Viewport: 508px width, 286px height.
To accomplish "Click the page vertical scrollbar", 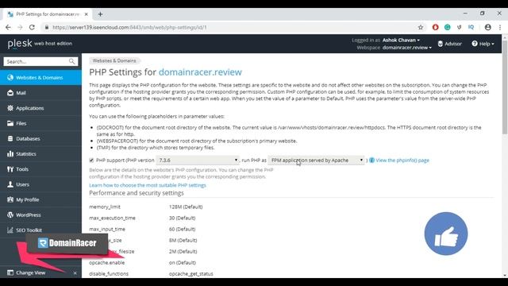I will (505, 87).
